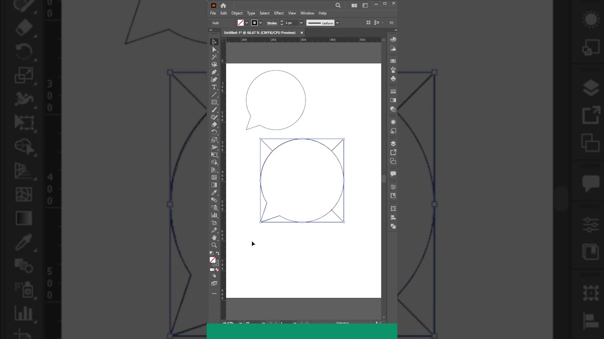Image resolution: width=604 pixels, height=339 pixels.
Task: Select the Zoom tool
Action: (214, 245)
